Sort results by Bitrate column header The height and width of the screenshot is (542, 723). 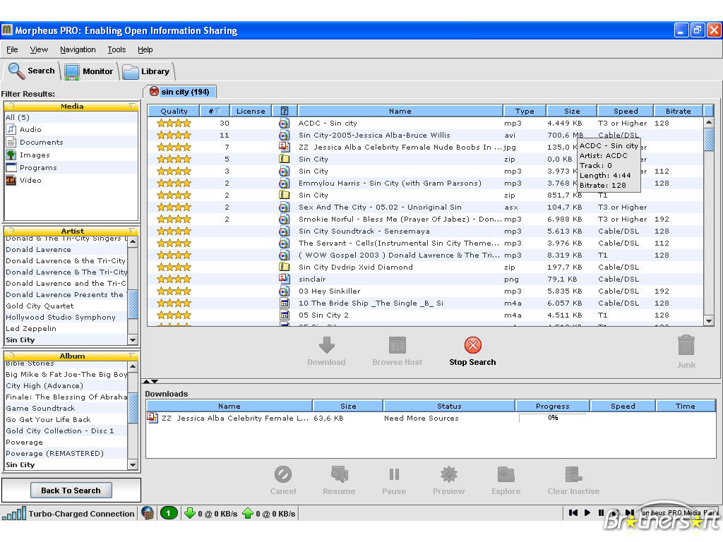click(x=679, y=111)
